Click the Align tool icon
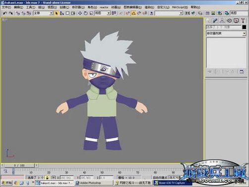The image size is (249, 187). (x=193, y=13)
